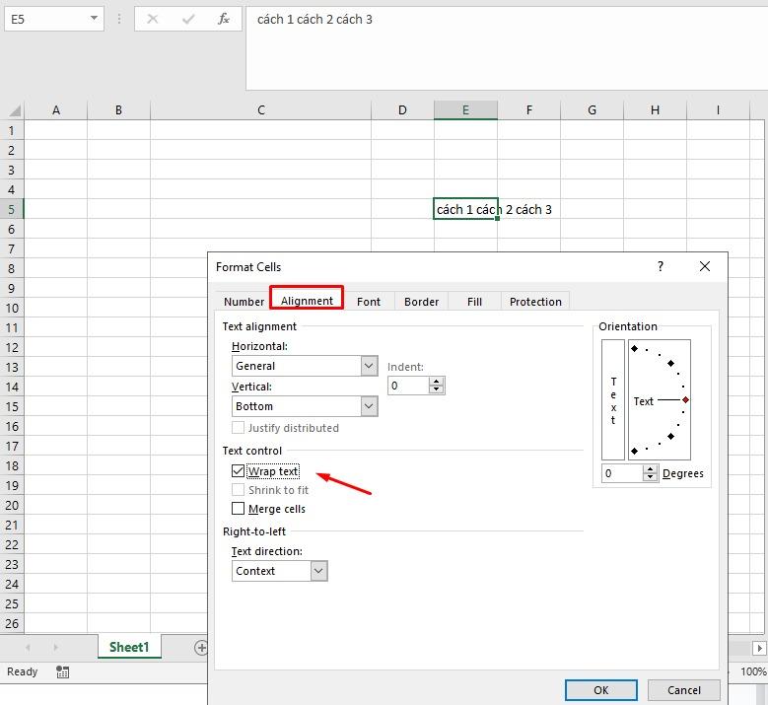The height and width of the screenshot is (705, 768).
Task: Click the formula bar confirm checkmark icon
Action: [x=188, y=19]
